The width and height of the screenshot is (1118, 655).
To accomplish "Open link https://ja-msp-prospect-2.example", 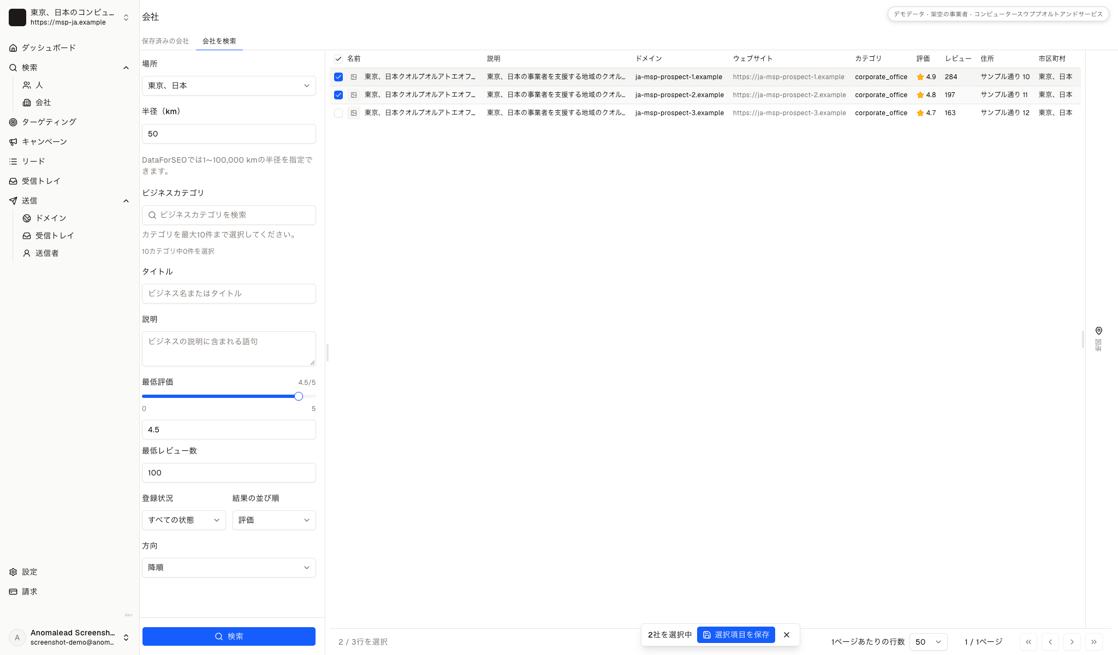I will coord(789,95).
